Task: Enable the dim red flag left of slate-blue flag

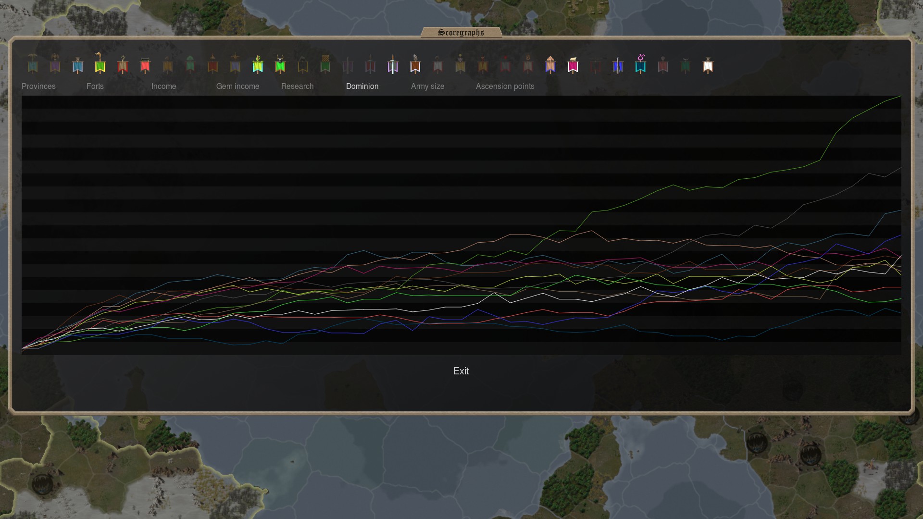Action: (x=213, y=63)
